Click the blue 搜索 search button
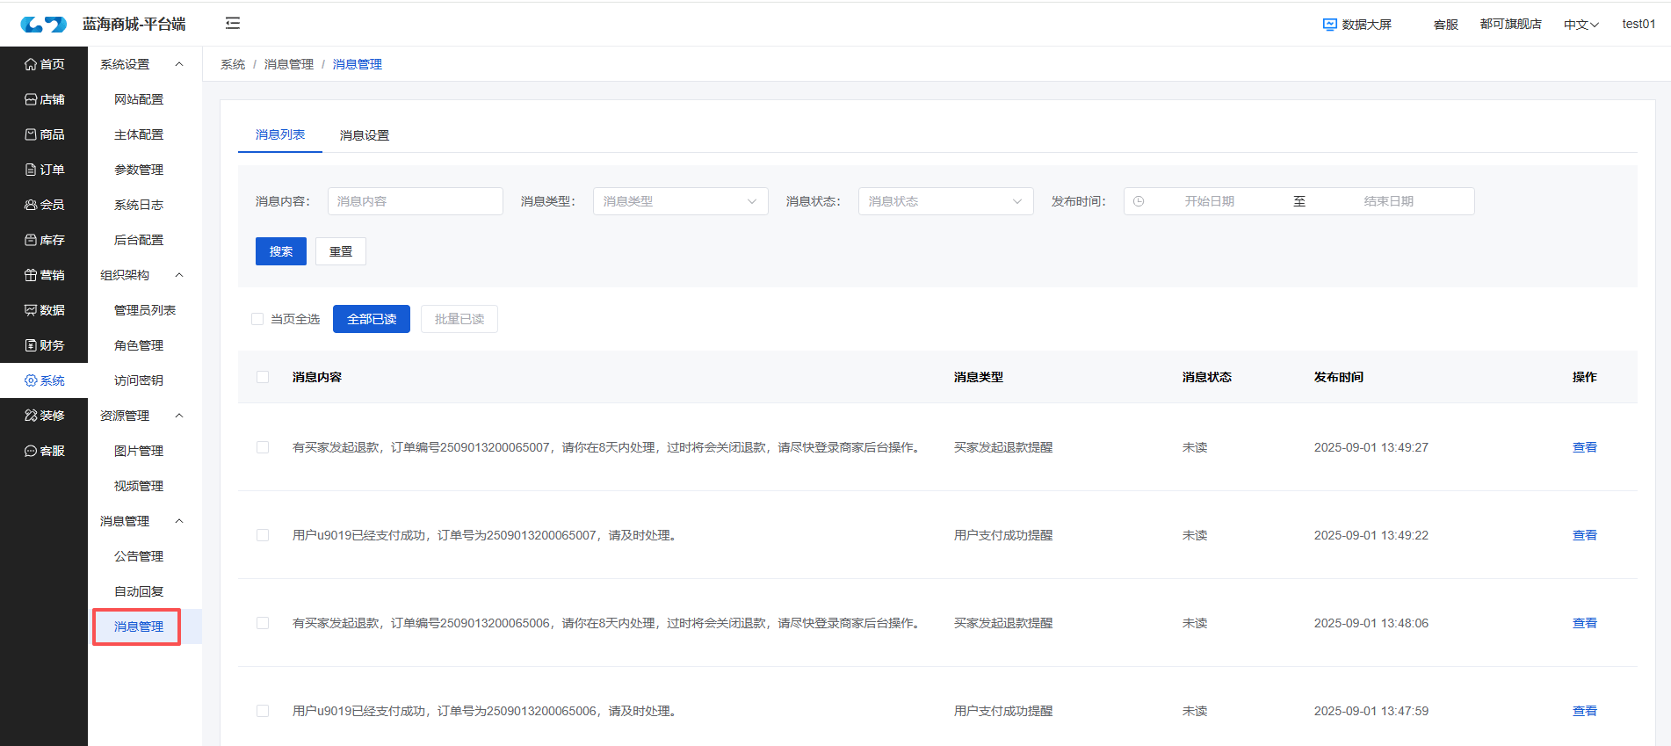 pyautogui.click(x=281, y=251)
